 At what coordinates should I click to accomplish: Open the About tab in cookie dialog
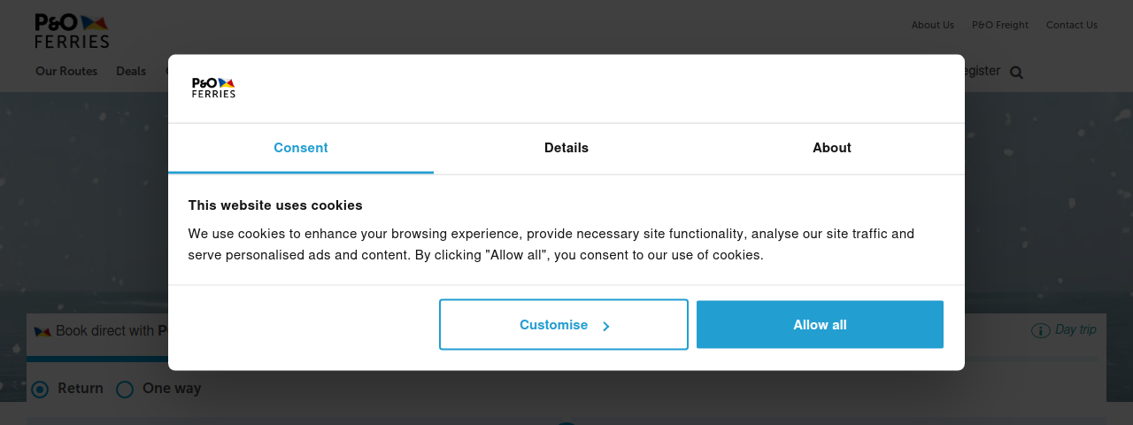(x=832, y=148)
